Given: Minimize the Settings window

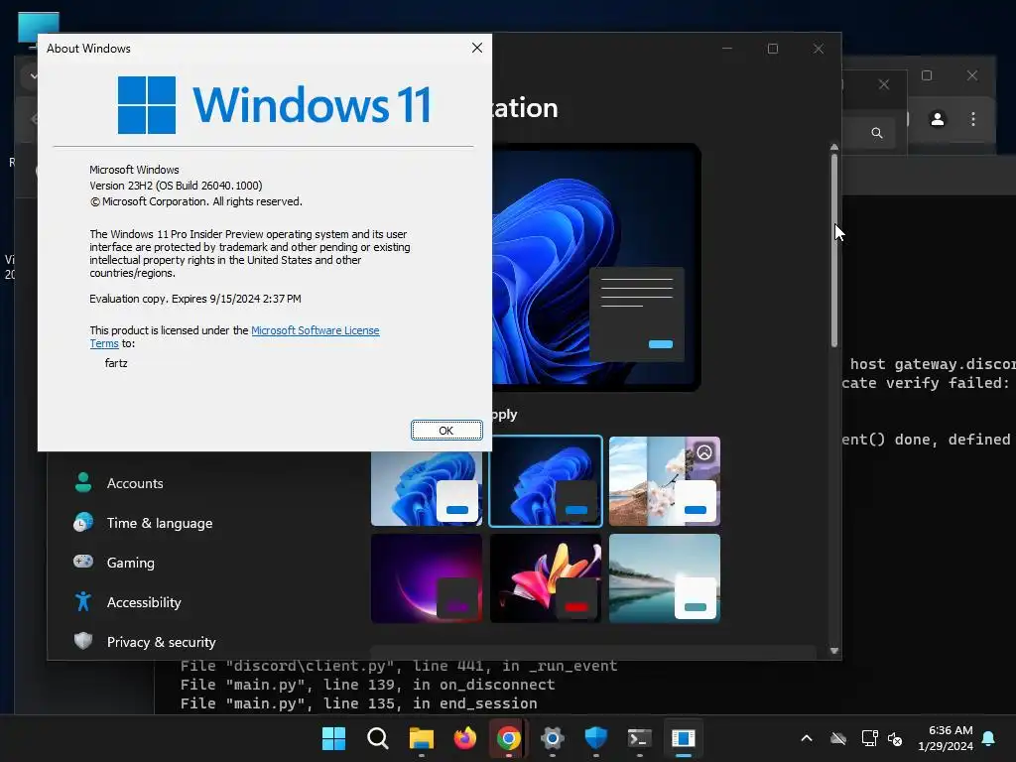Looking at the screenshot, I should 727,49.
